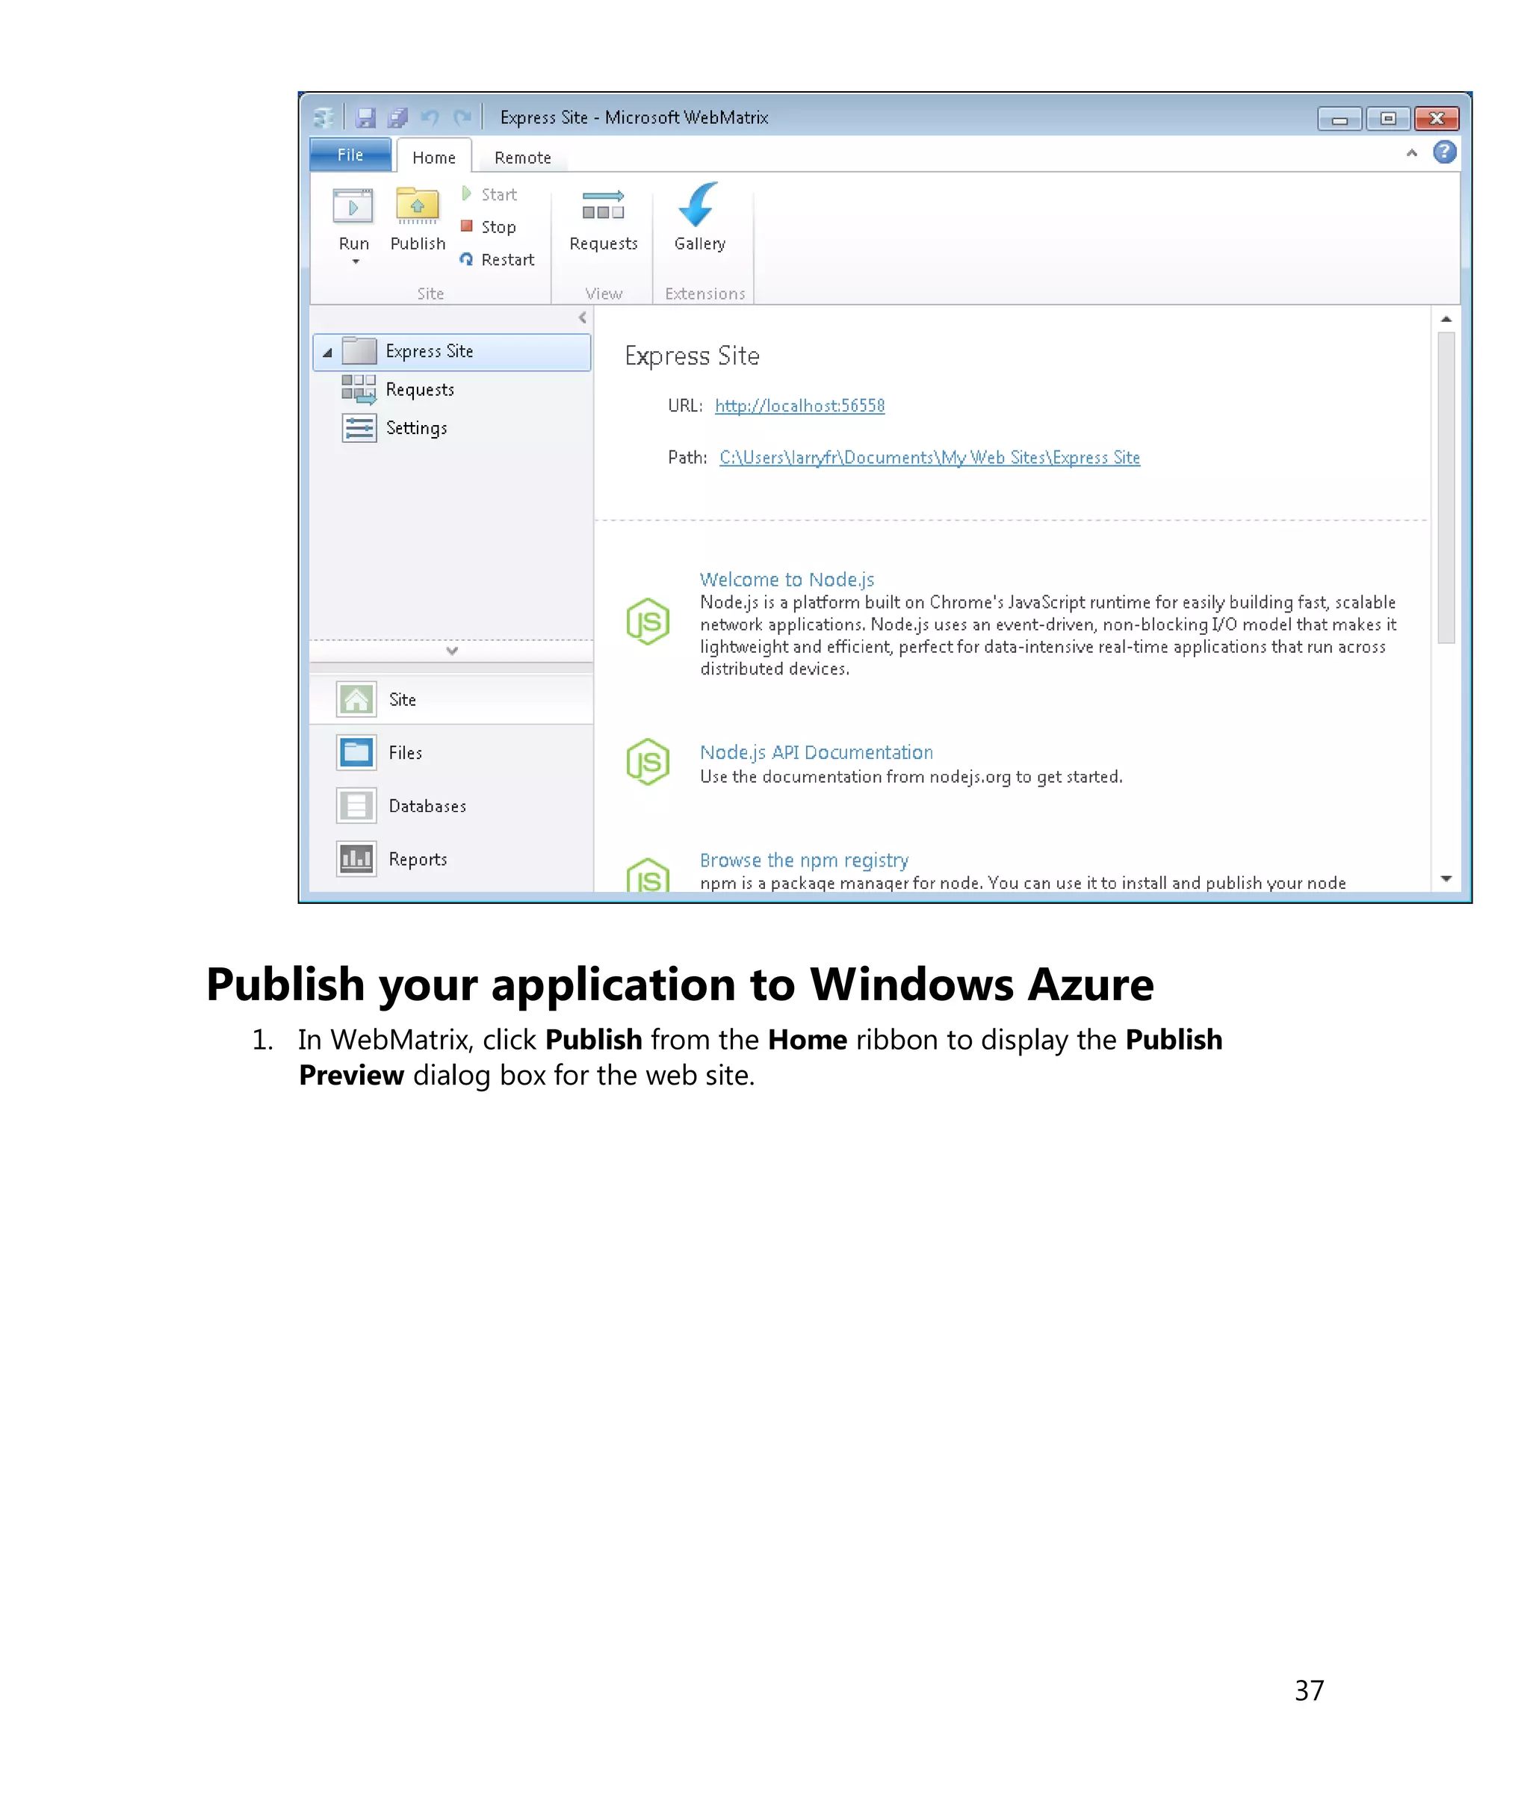Switch to the Remote ribbon tab

pyautogui.click(x=522, y=158)
